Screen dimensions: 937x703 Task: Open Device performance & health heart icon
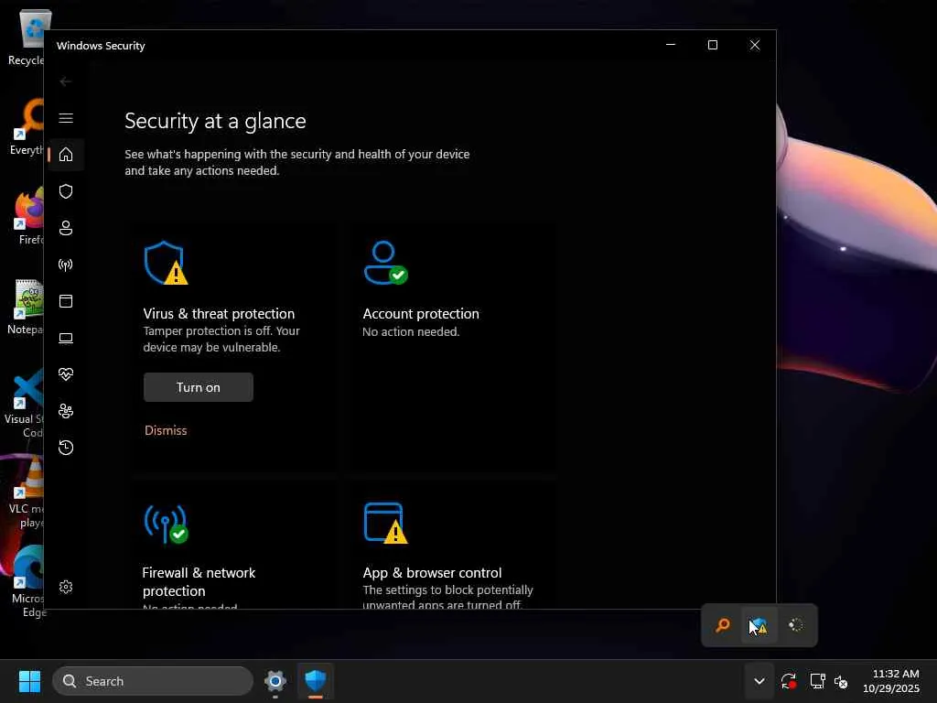coord(66,374)
